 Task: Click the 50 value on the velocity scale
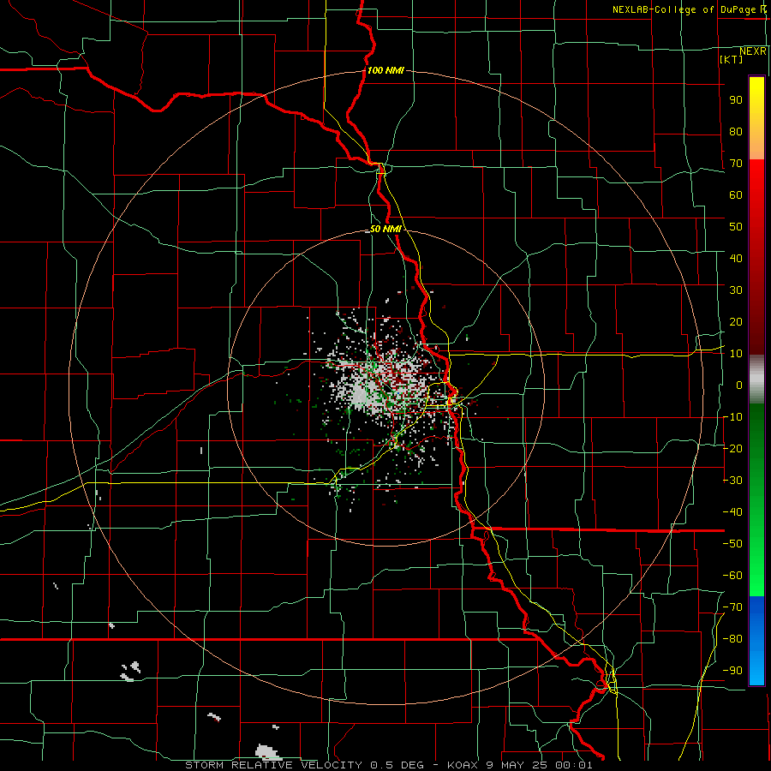coord(736,227)
